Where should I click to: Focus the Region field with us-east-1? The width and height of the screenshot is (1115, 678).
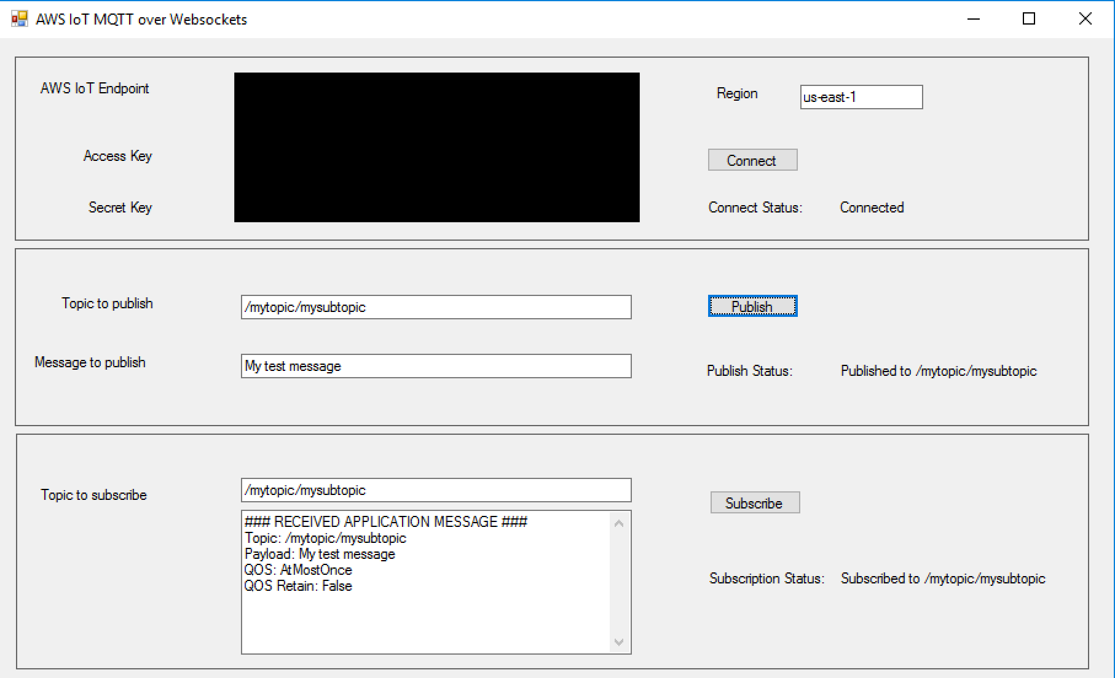[x=861, y=97]
